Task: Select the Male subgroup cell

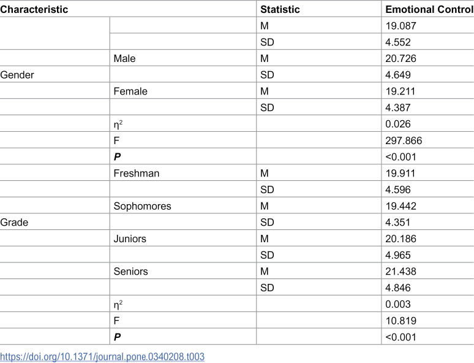Action: click(x=124, y=58)
